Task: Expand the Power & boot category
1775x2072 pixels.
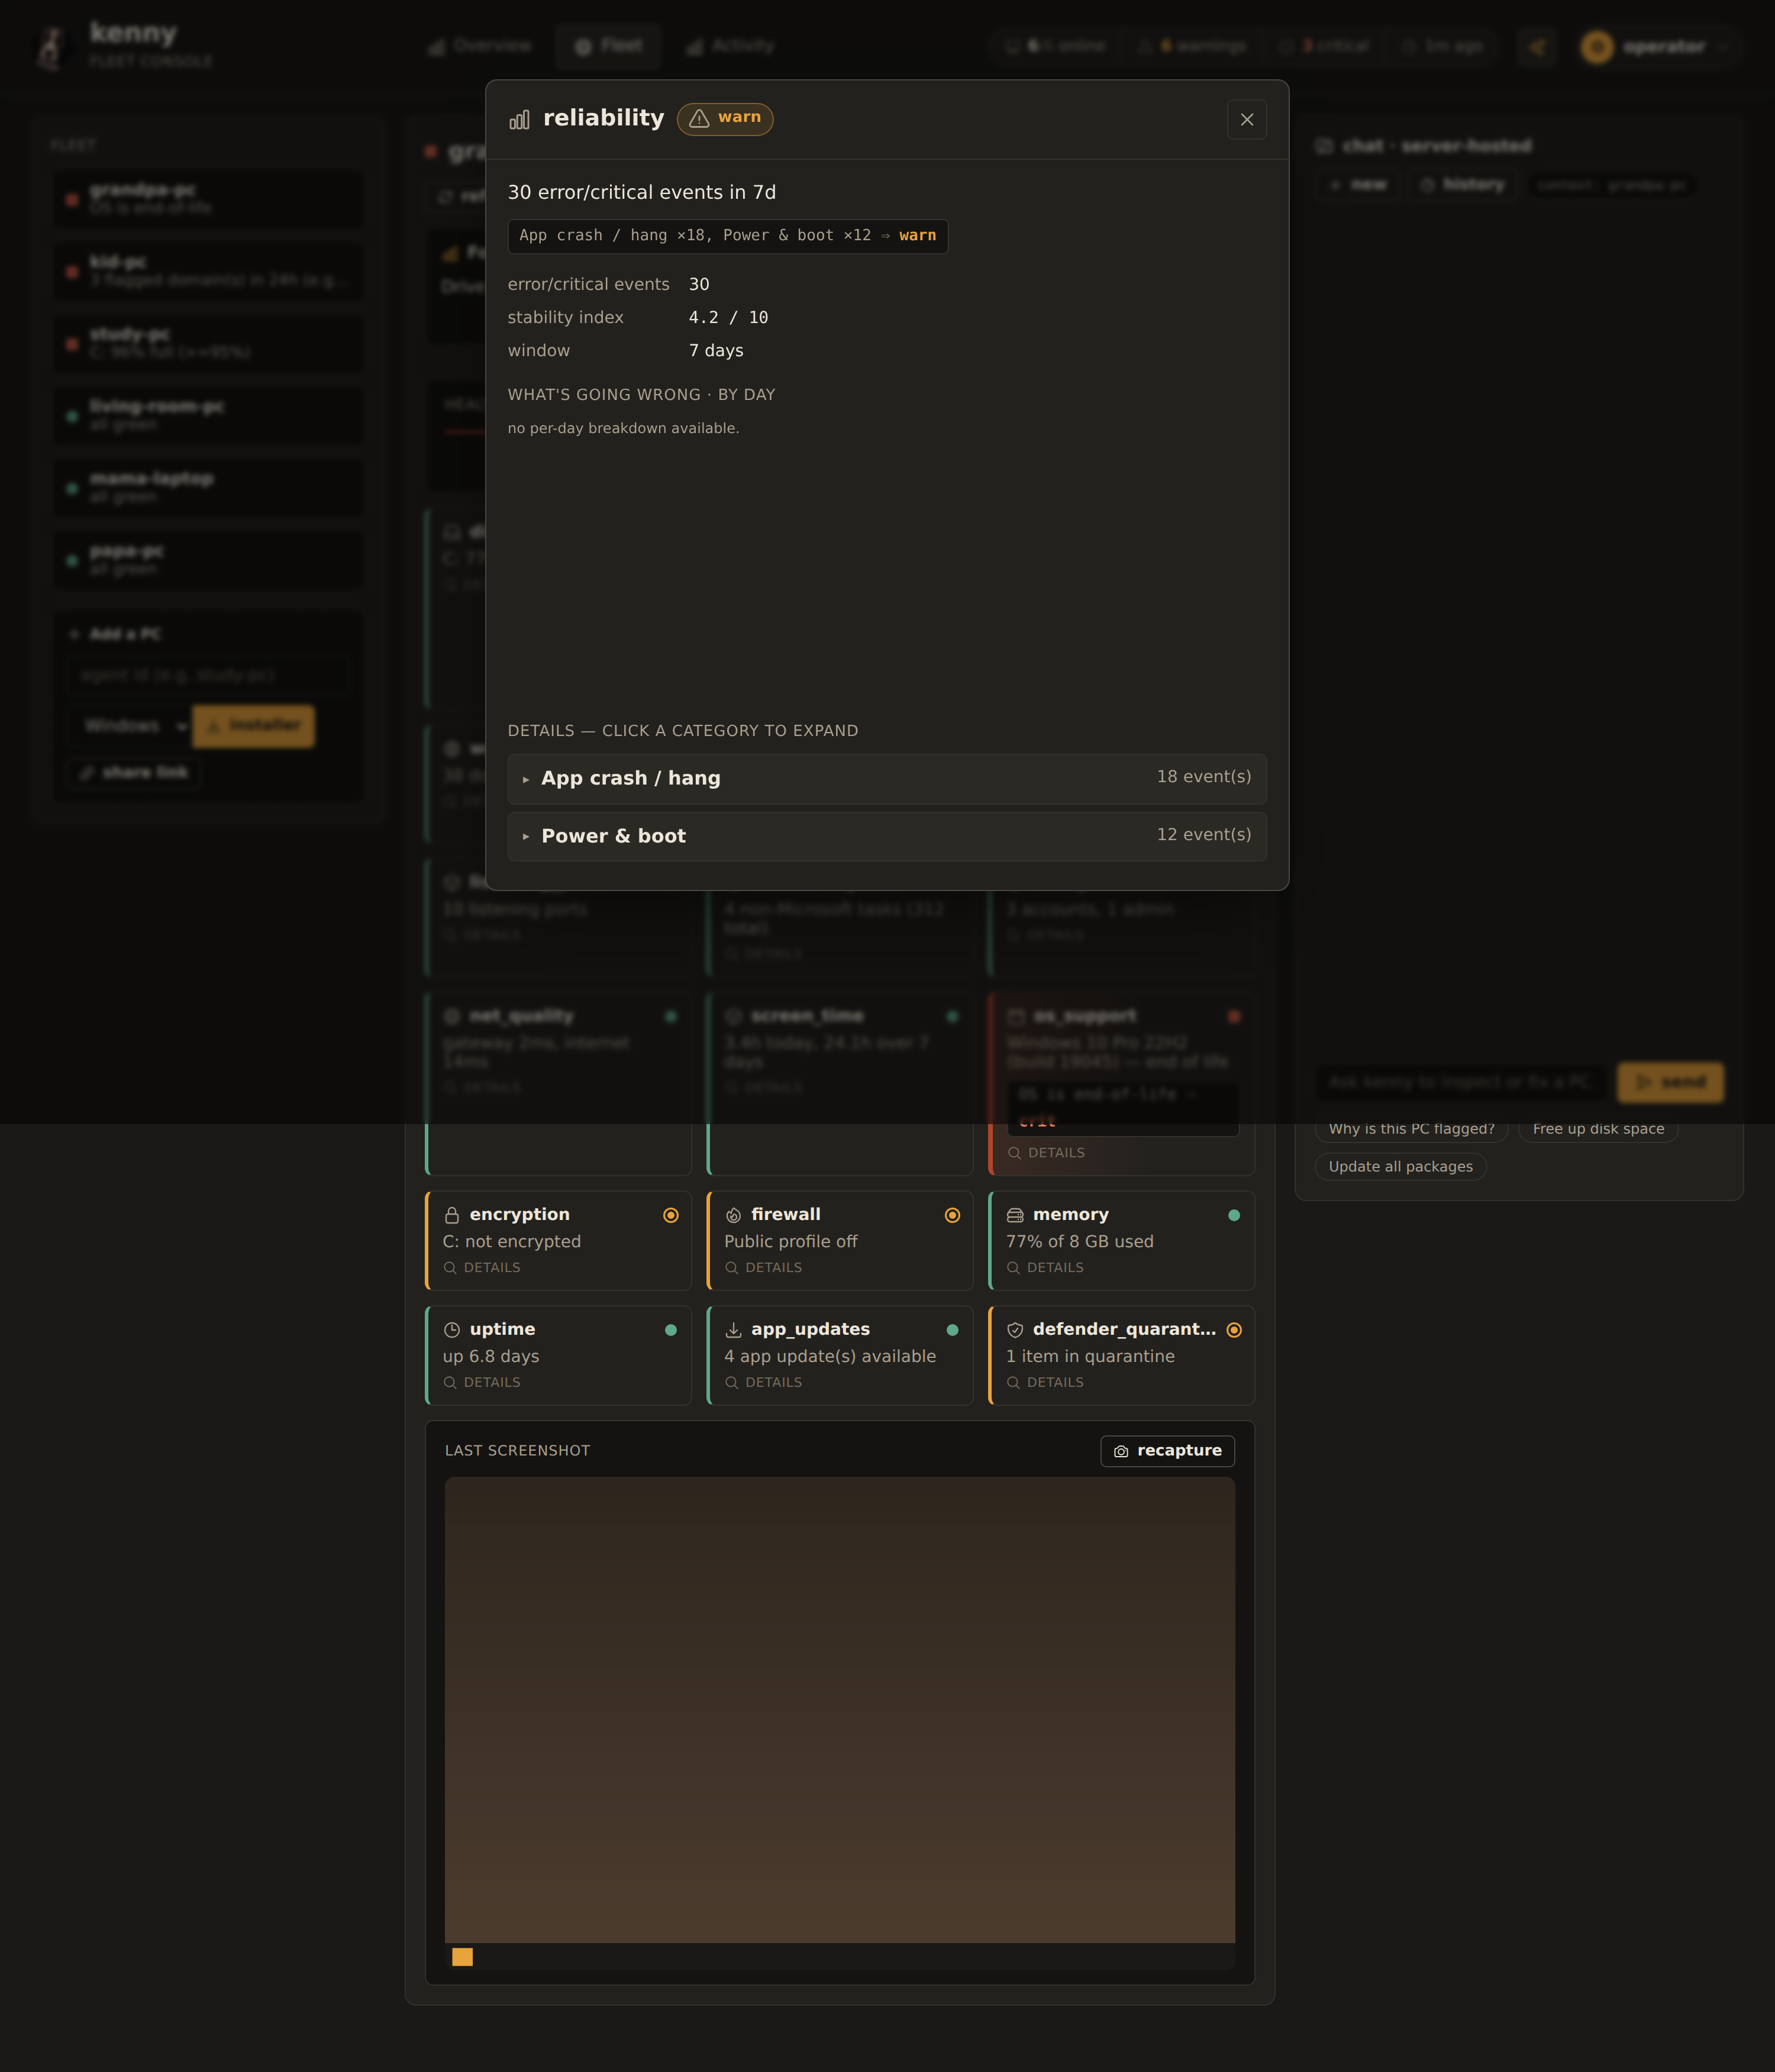Action: (886, 835)
